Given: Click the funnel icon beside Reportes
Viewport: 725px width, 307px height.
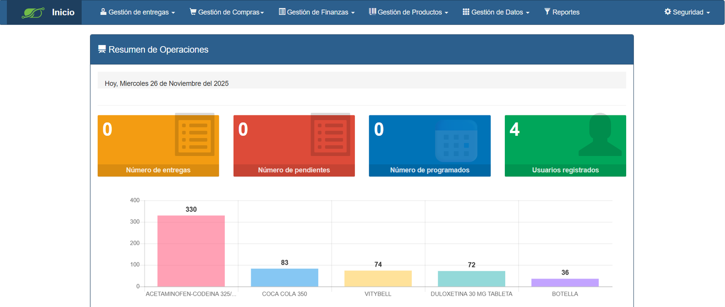Looking at the screenshot, I should pos(547,12).
